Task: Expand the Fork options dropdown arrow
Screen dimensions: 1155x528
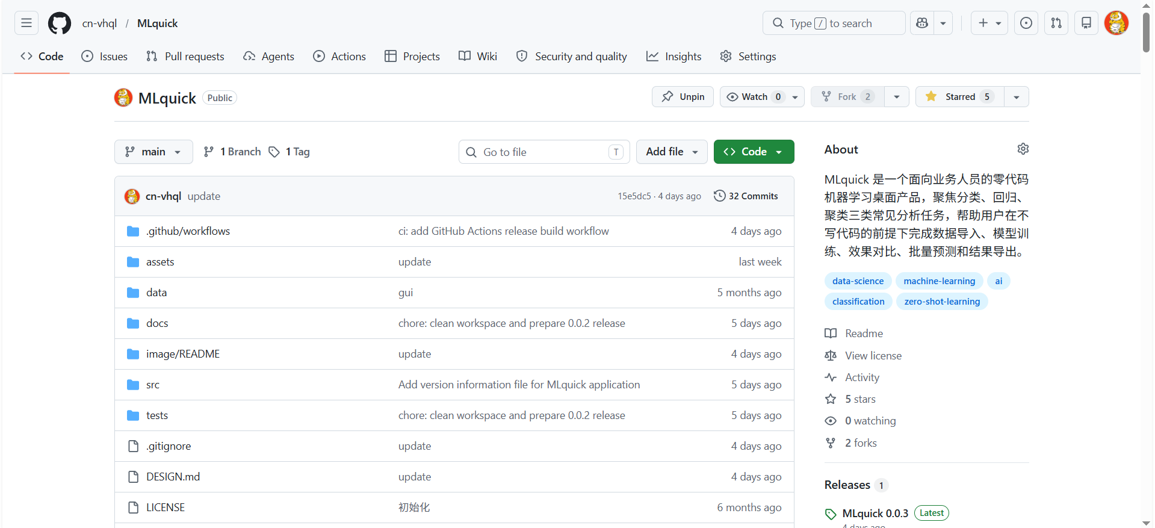Action: [897, 97]
